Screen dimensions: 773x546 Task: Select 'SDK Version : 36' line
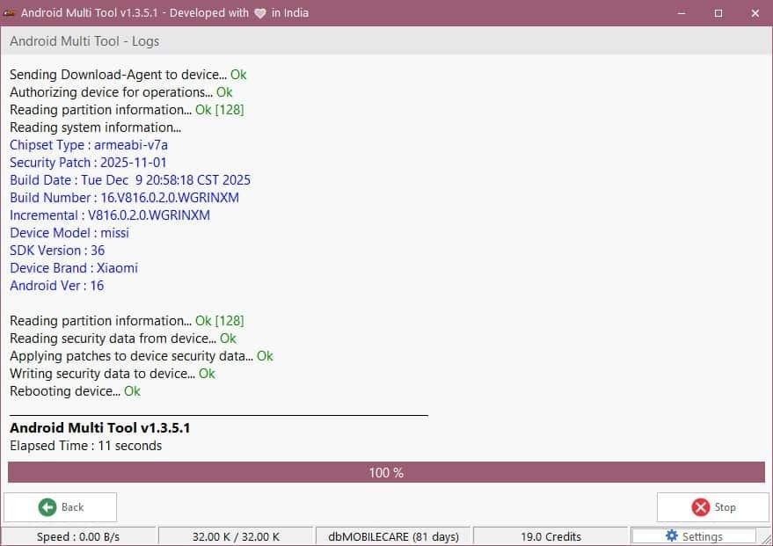pos(57,251)
